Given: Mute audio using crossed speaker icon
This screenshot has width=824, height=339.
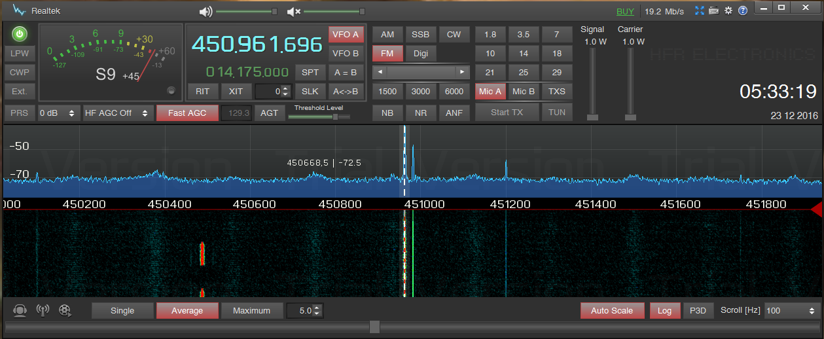Looking at the screenshot, I should [294, 11].
